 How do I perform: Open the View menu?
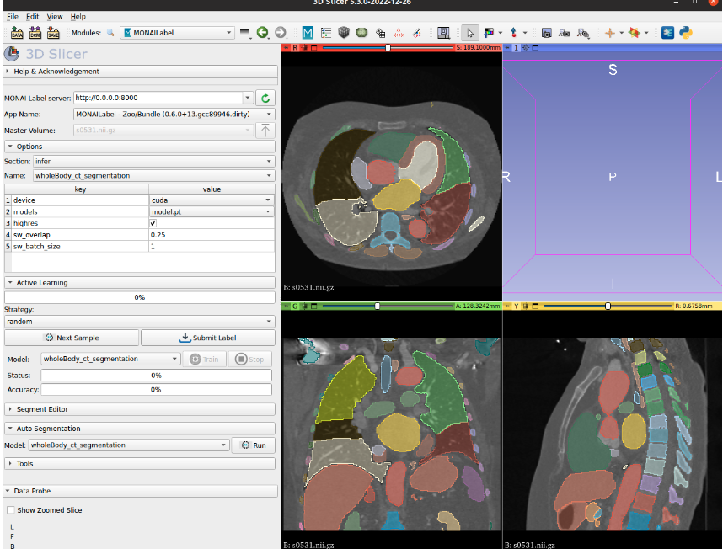coord(55,17)
